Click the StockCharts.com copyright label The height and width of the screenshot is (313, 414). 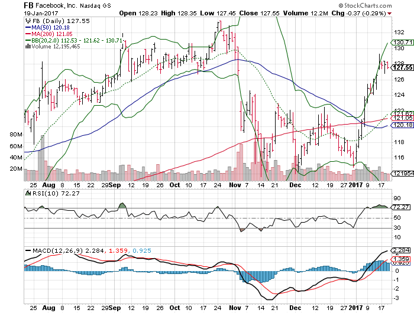click(366, 5)
